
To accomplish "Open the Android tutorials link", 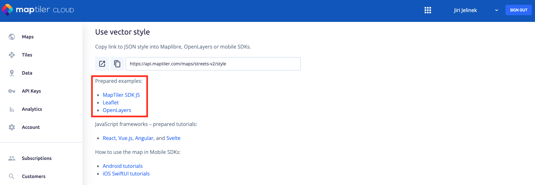I will click(x=123, y=166).
